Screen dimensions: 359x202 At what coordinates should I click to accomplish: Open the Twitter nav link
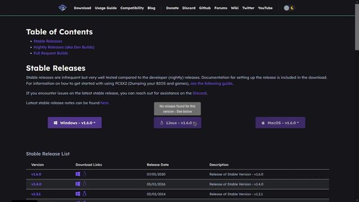(248, 8)
